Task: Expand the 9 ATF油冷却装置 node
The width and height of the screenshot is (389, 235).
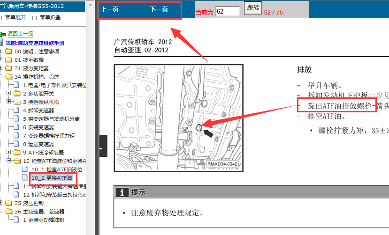Action: (9, 152)
